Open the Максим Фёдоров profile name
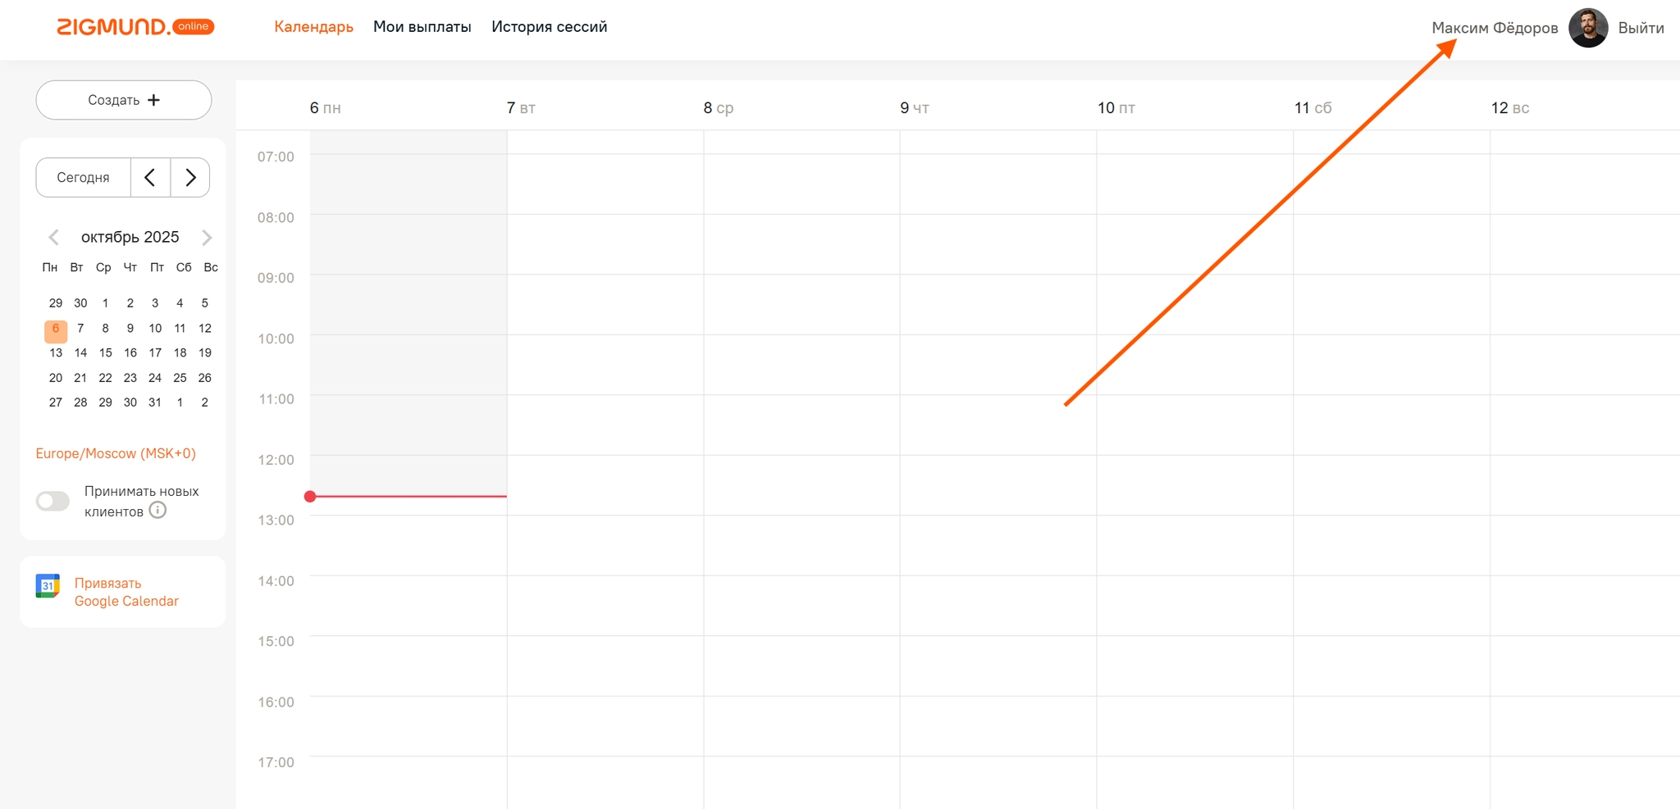 1494,28
